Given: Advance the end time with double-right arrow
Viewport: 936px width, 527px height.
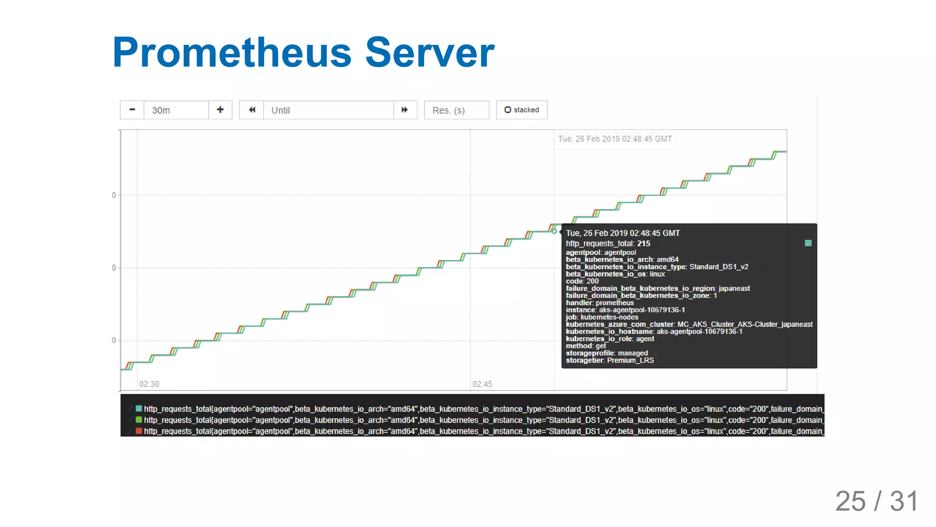Looking at the screenshot, I should 405,110.
